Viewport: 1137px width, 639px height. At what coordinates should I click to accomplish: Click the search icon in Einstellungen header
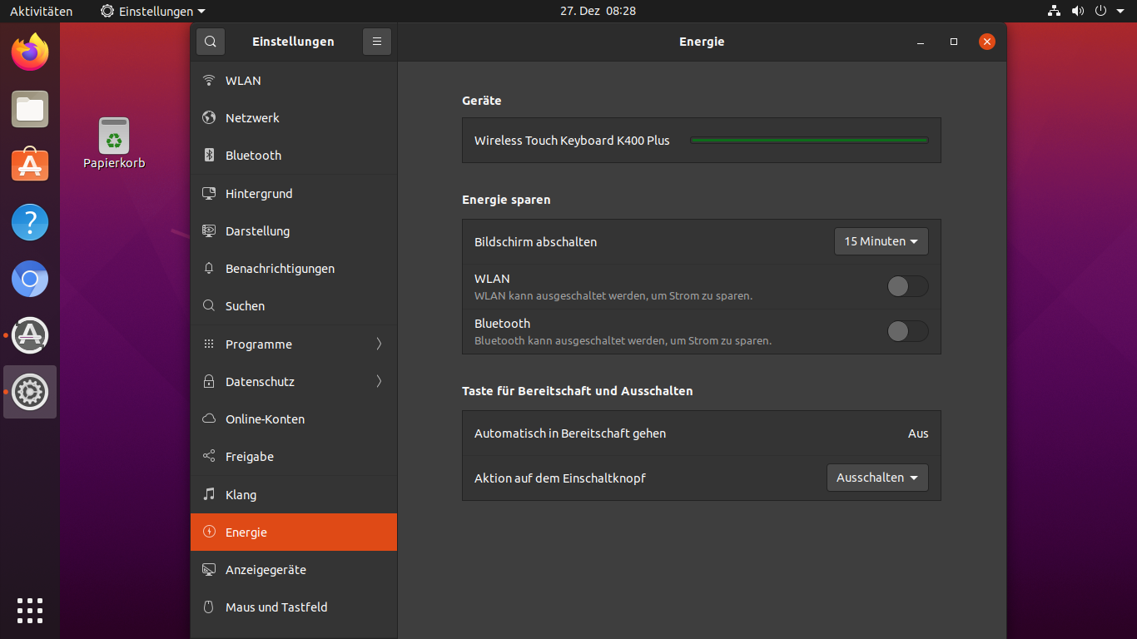click(211, 42)
